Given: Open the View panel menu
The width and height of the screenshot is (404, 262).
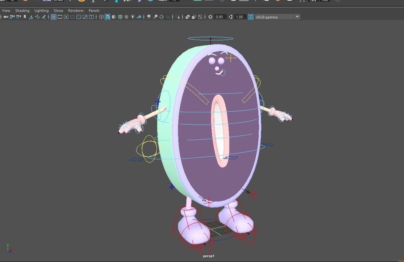Looking at the screenshot, I should [6, 11].
